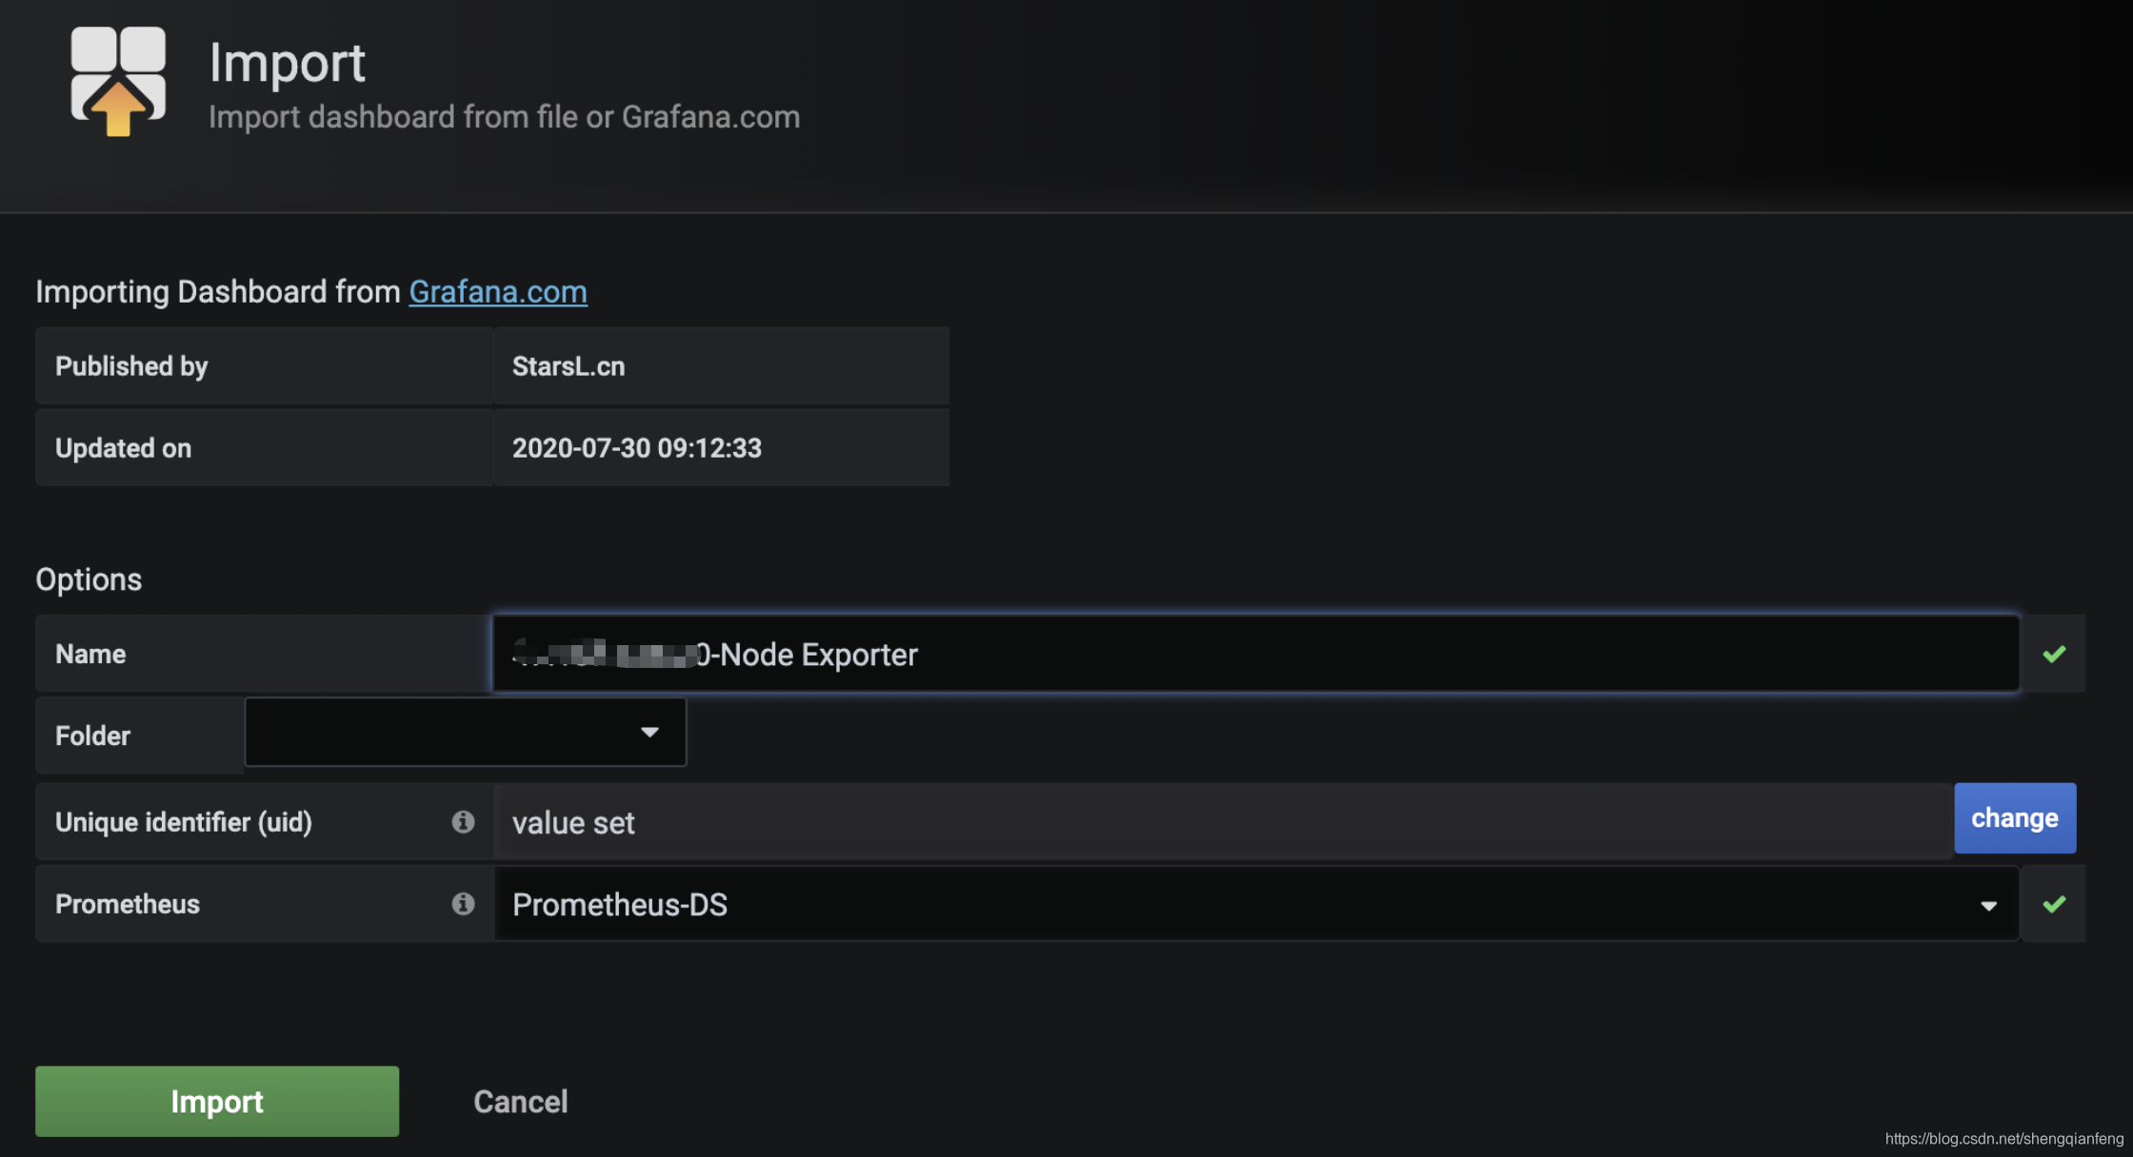Select the 'StarsL.cn' publisher text
This screenshot has width=2133, height=1157.
(x=568, y=366)
